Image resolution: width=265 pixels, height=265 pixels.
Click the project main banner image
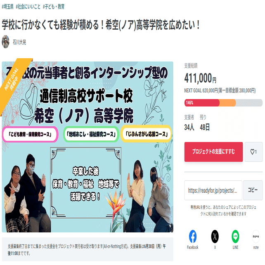point(88,147)
